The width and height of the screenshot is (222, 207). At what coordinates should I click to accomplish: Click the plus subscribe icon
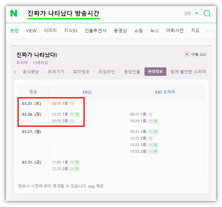[x=187, y=54]
